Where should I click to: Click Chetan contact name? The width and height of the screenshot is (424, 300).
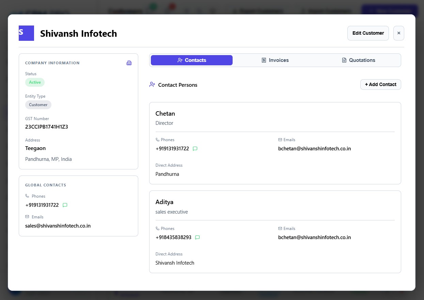[165, 114]
